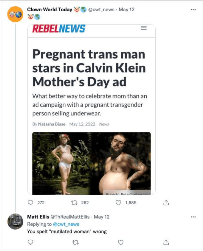Open Clown World Today profile avatar

pyautogui.click(x=15, y=14)
